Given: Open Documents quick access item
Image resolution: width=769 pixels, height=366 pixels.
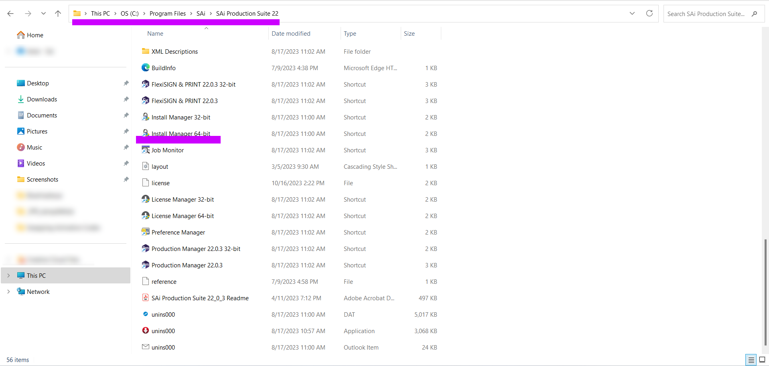Looking at the screenshot, I should pyautogui.click(x=37, y=115).
